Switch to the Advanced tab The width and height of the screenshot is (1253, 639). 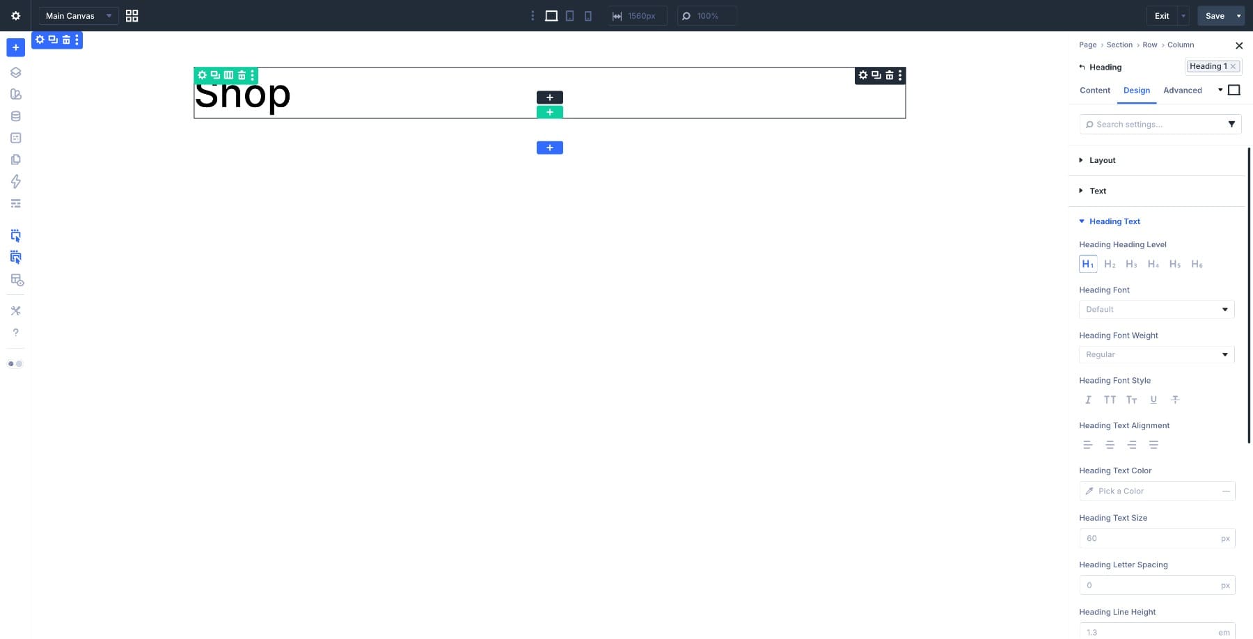[x=1182, y=90]
